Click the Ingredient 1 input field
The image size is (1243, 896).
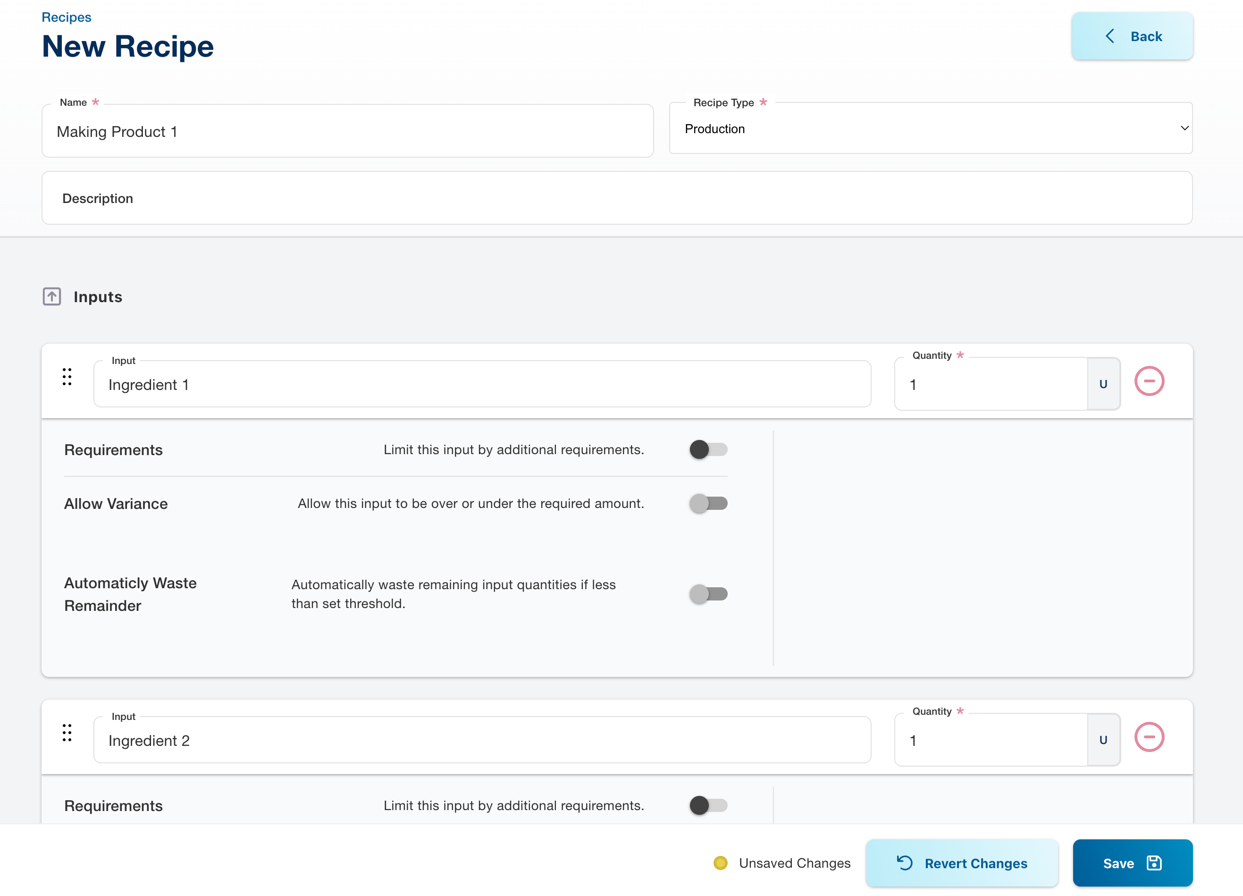(x=482, y=384)
